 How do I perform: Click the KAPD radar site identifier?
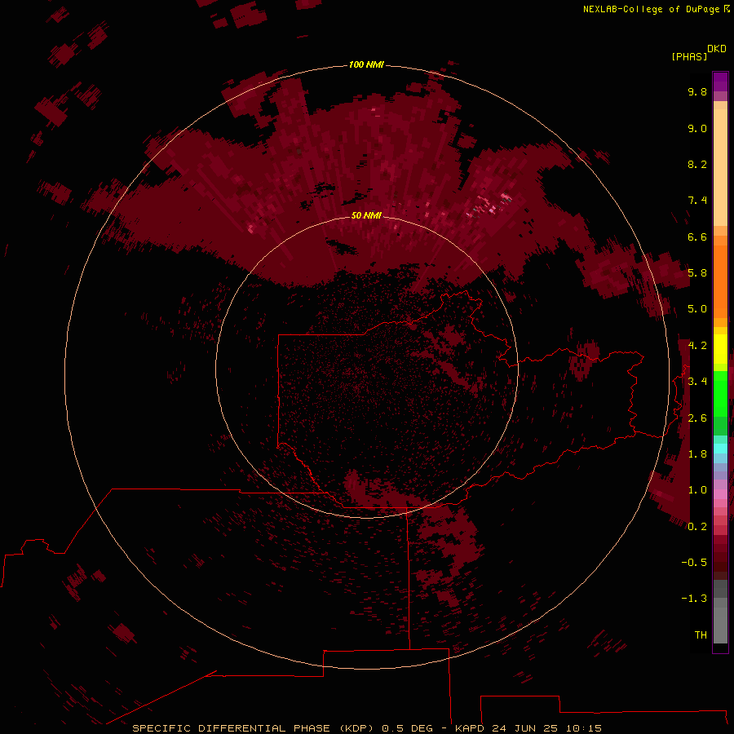pos(471,728)
